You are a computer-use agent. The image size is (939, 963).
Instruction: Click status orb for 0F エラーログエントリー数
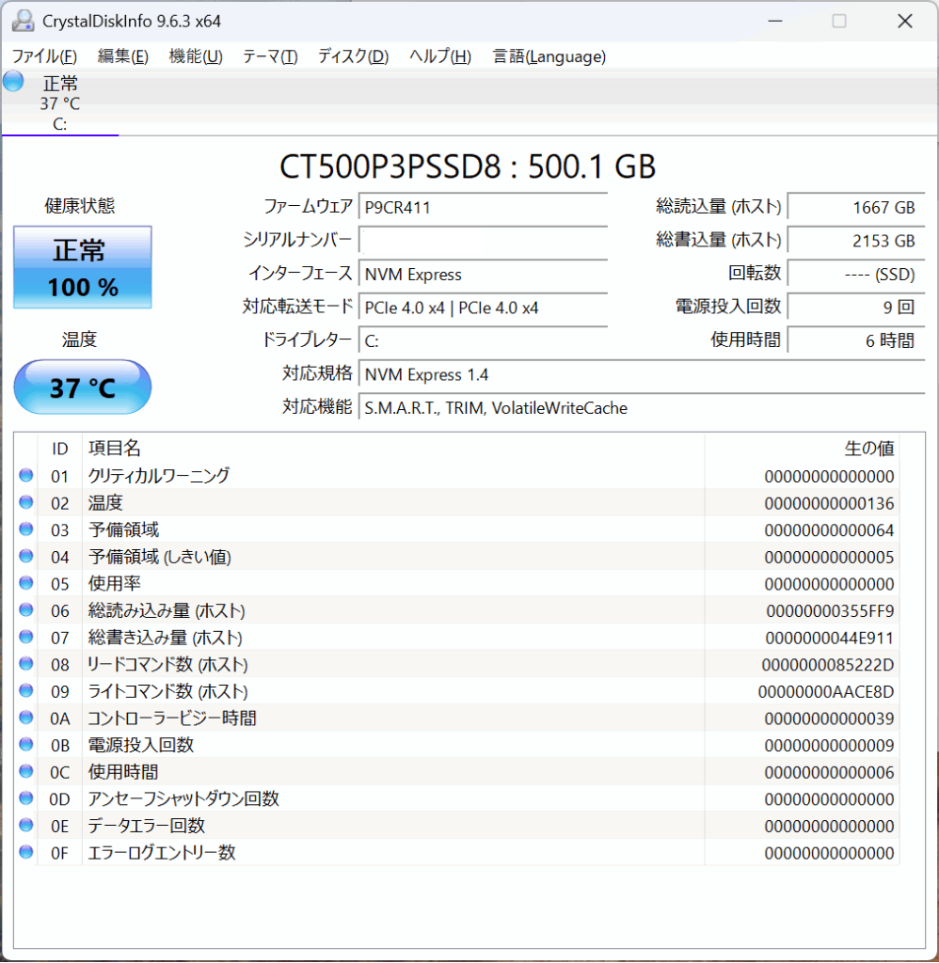click(25, 852)
